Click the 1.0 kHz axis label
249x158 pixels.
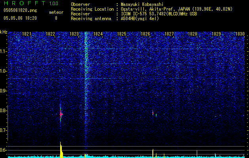(x=4, y=71)
